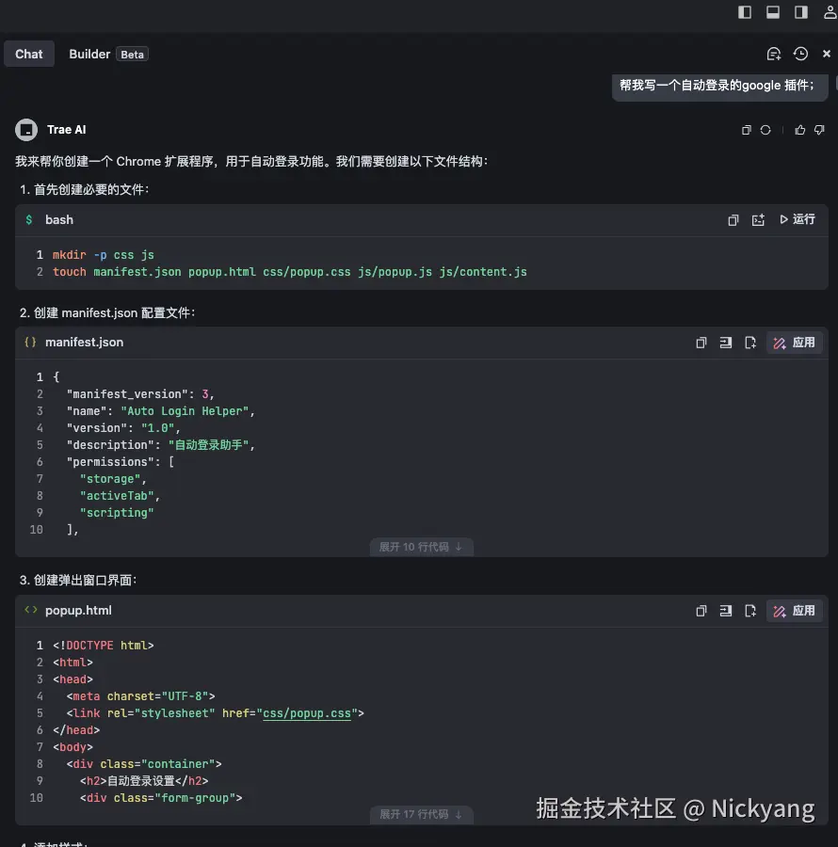Click the bash block label

point(59,219)
